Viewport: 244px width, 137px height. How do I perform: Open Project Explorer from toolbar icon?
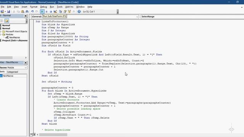click(61, 11)
